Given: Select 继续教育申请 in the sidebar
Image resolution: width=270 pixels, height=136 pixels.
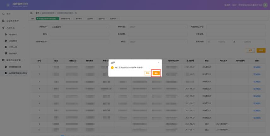Looking at the screenshot, I should coord(15,67).
